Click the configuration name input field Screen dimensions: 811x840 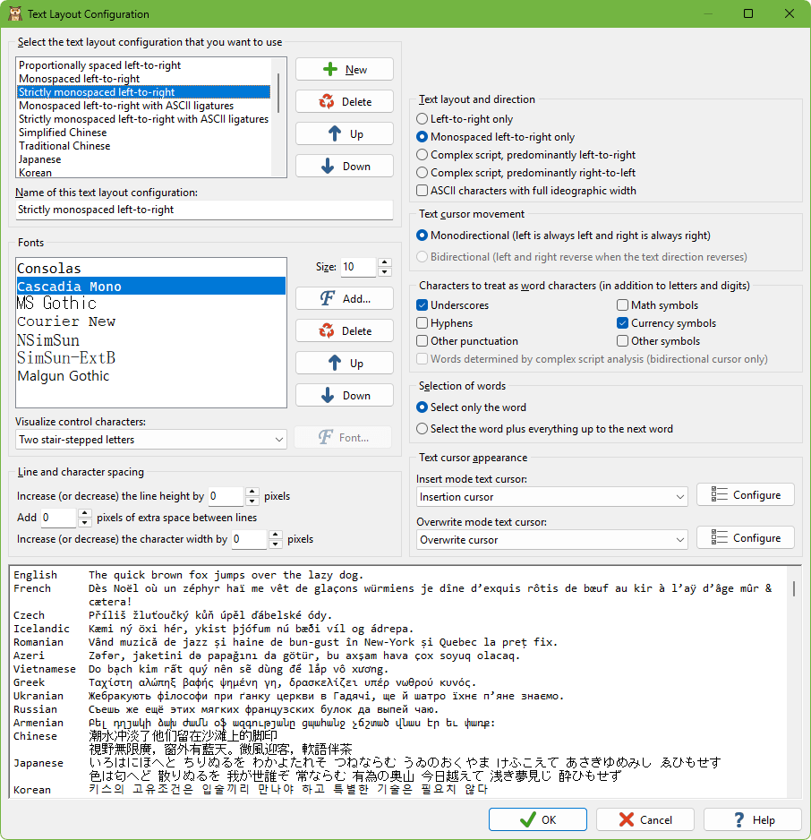coord(204,210)
